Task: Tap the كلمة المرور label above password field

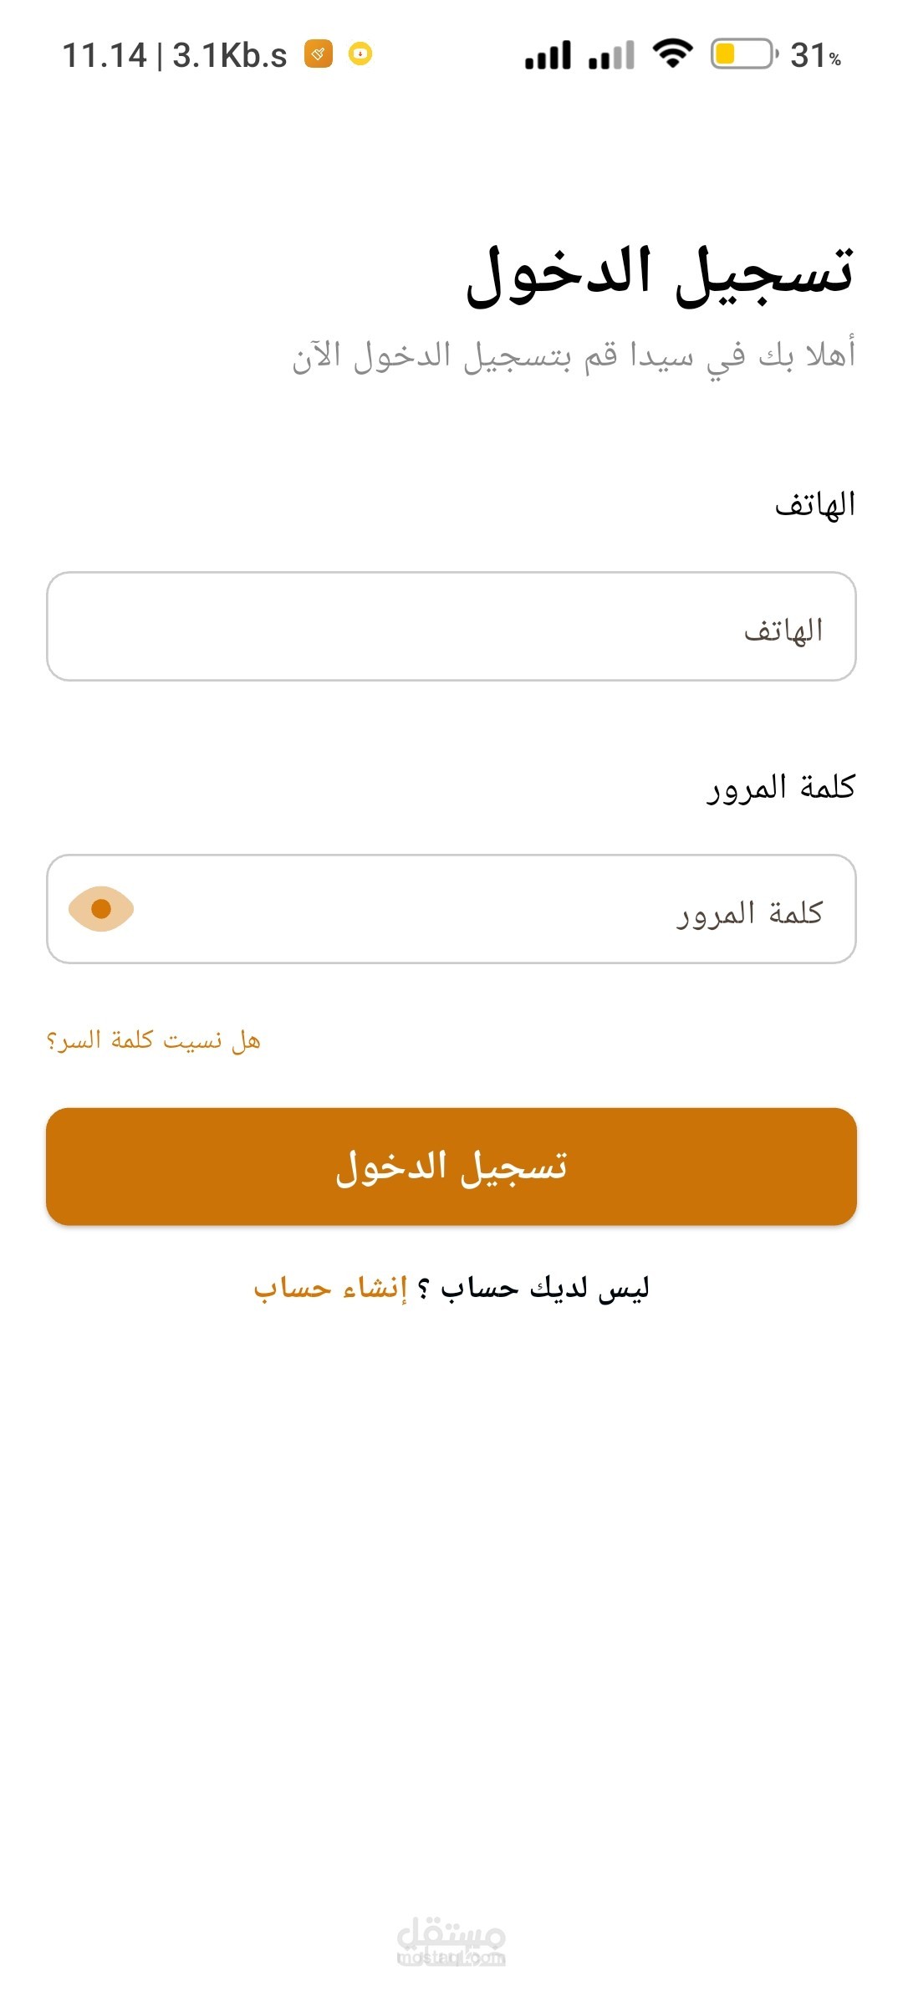Action: coord(781,787)
